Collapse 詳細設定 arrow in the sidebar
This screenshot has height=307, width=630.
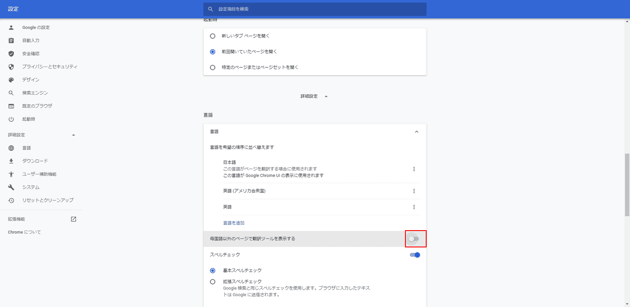(74, 135)
